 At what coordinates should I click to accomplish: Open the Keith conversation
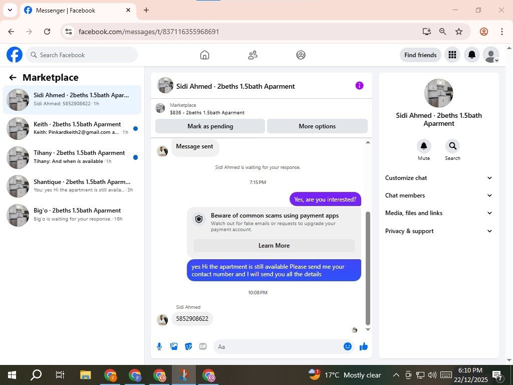point(72,128)
